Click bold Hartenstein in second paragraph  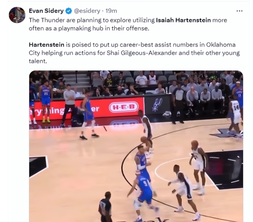pyautogui.click(x=47, y=45)
